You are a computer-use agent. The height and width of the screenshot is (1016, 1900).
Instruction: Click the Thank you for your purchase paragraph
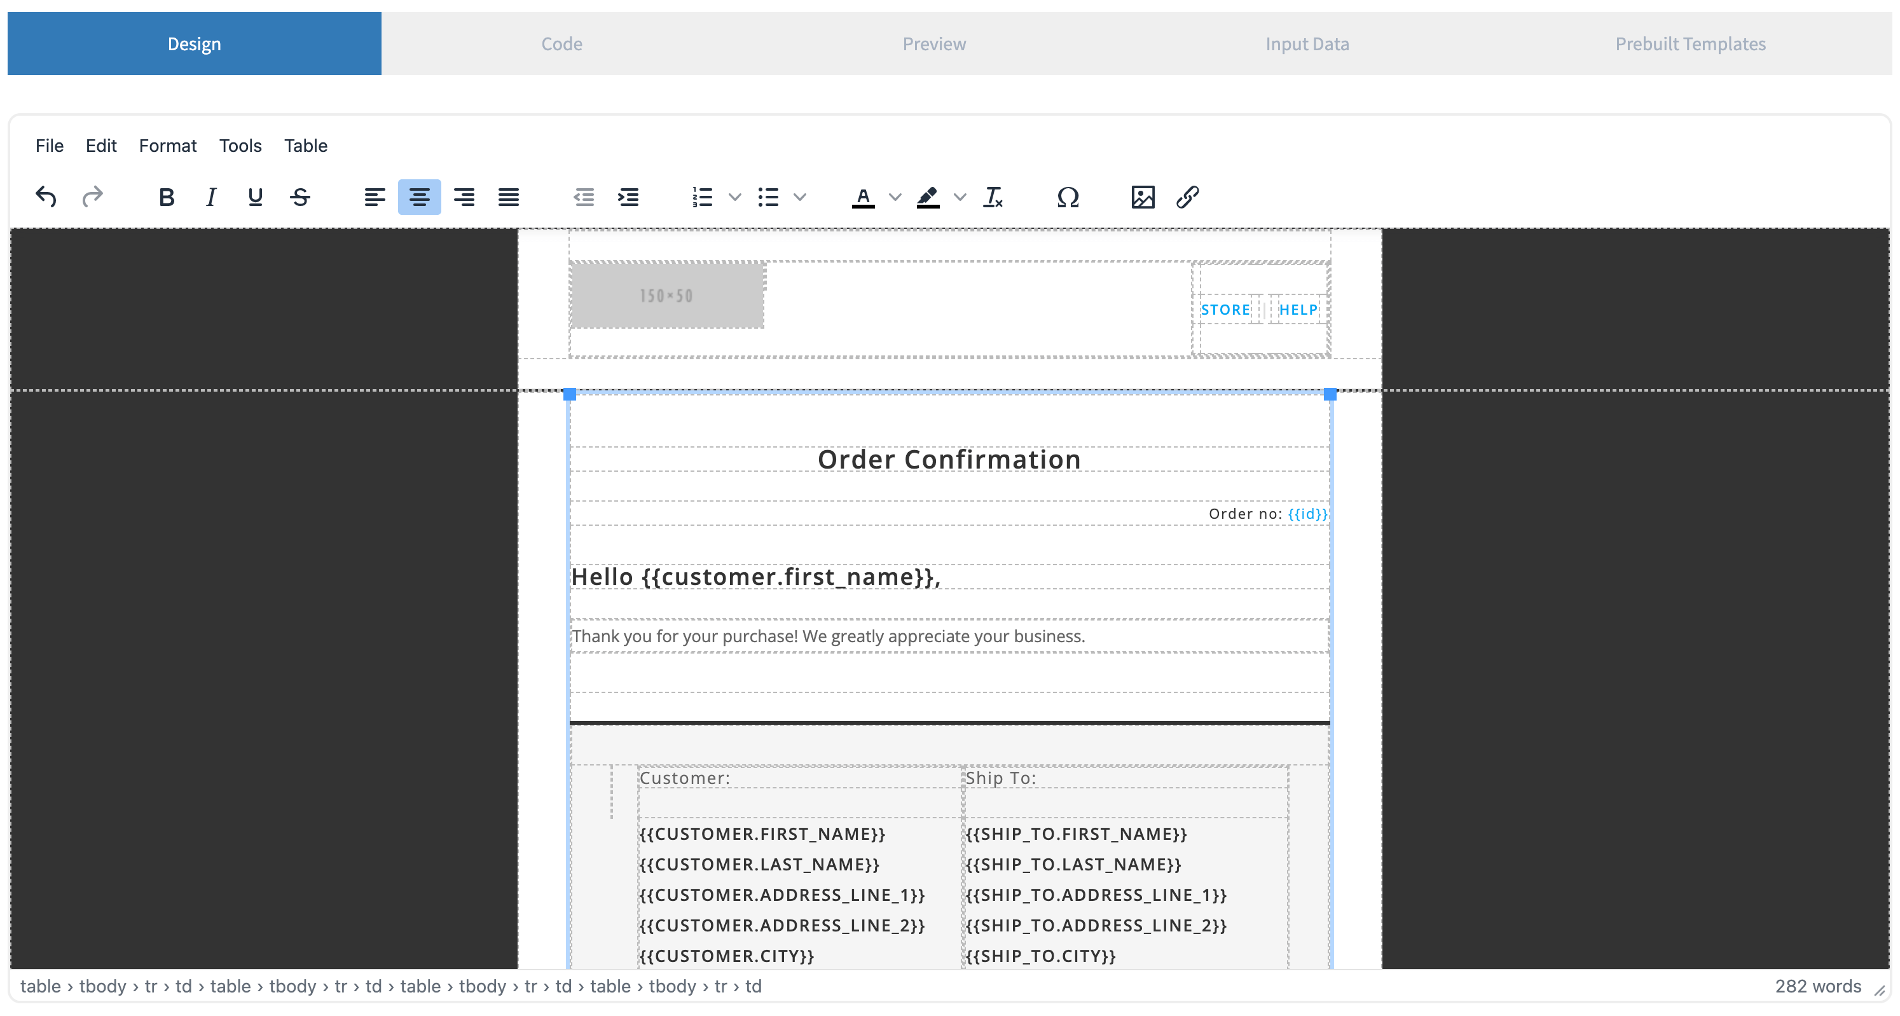click(x=829, y=636)
